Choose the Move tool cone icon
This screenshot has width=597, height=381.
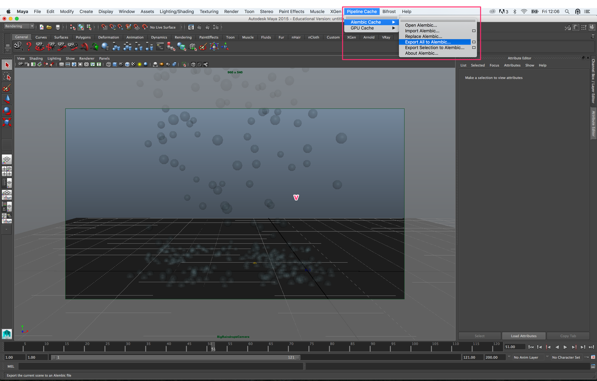click(x=7, y=99)
